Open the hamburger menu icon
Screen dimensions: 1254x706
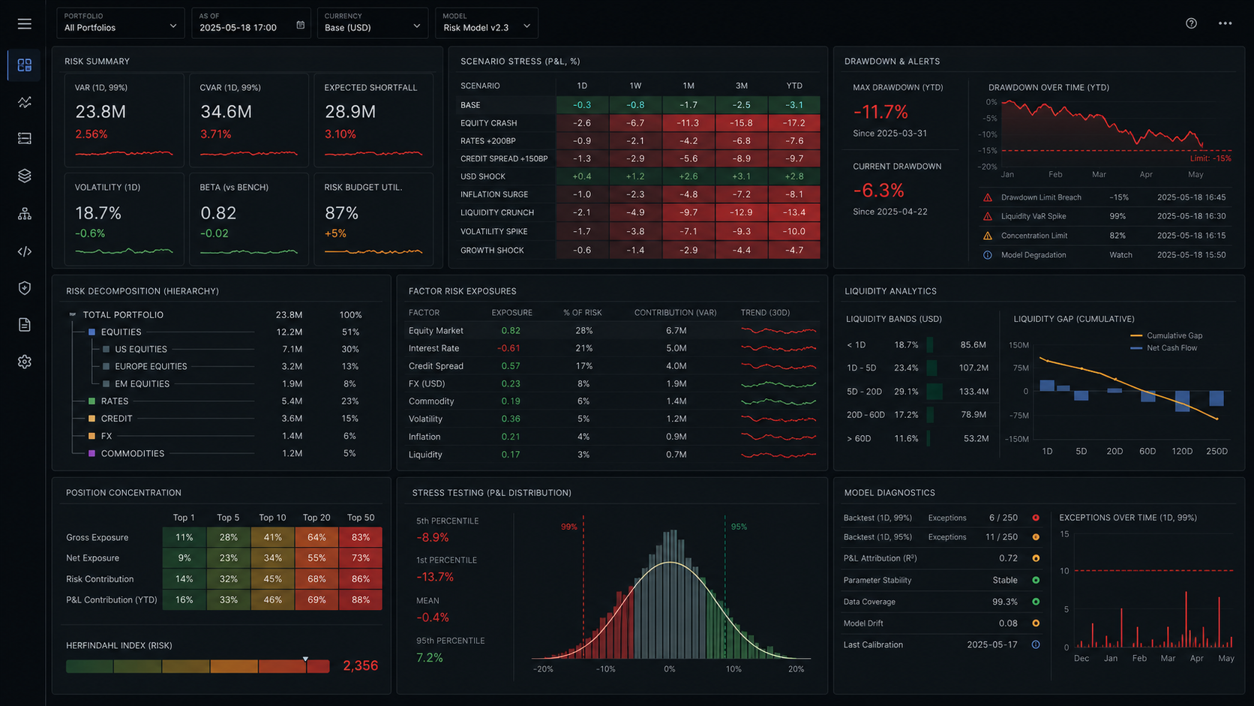(x=25, y=24)
